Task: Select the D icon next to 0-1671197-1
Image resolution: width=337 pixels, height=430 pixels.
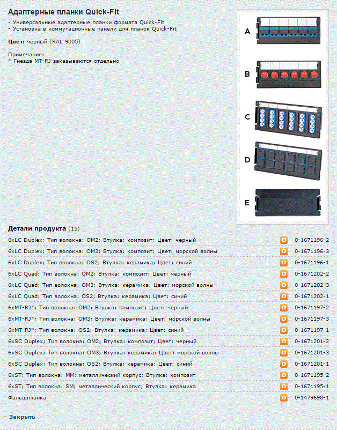Action: (x=284, y=330)
